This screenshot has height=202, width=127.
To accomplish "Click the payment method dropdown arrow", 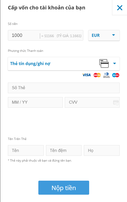I will (115, 63).
